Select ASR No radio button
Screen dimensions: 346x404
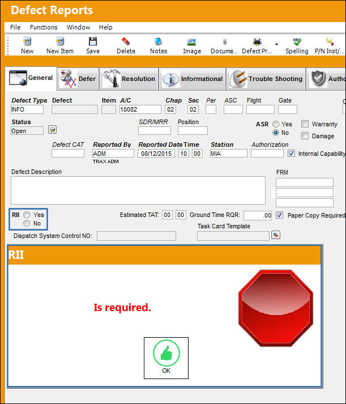coord(276,133)
